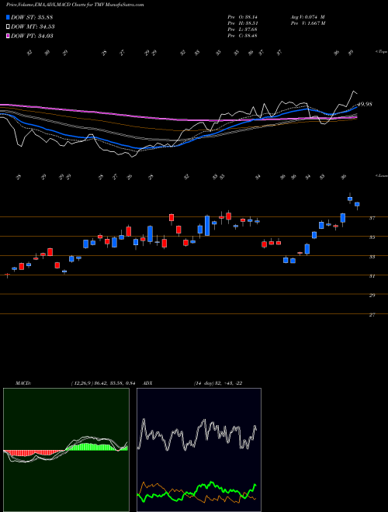Screen dimensions: 388x512
Task: Open the green MACD histogram panel
Action: (66, 450)
